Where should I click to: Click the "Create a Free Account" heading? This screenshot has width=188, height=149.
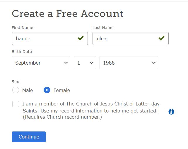(67, 14)
